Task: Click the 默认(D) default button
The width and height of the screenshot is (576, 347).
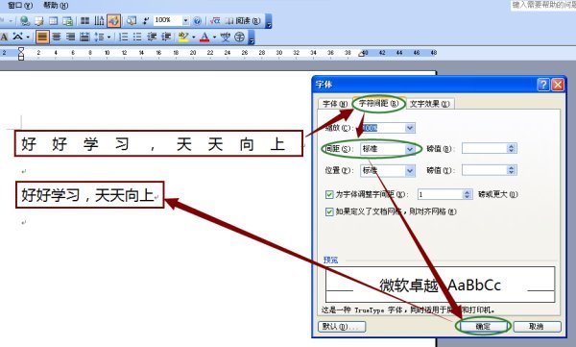Action: point(342,327)
